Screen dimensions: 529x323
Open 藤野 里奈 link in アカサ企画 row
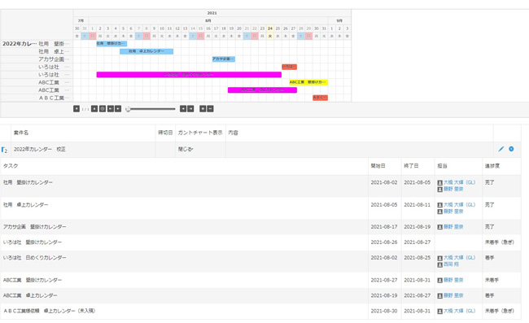point(453,227)
